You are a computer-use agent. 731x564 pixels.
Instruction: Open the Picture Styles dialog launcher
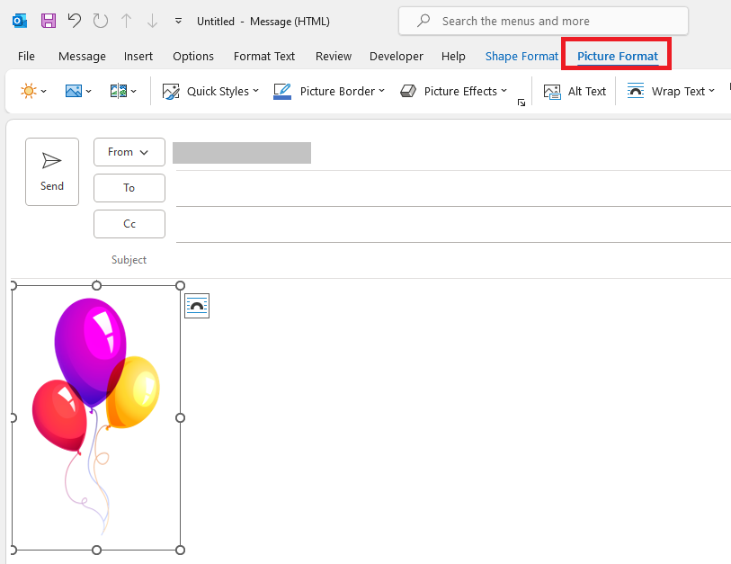click(522, 103)
